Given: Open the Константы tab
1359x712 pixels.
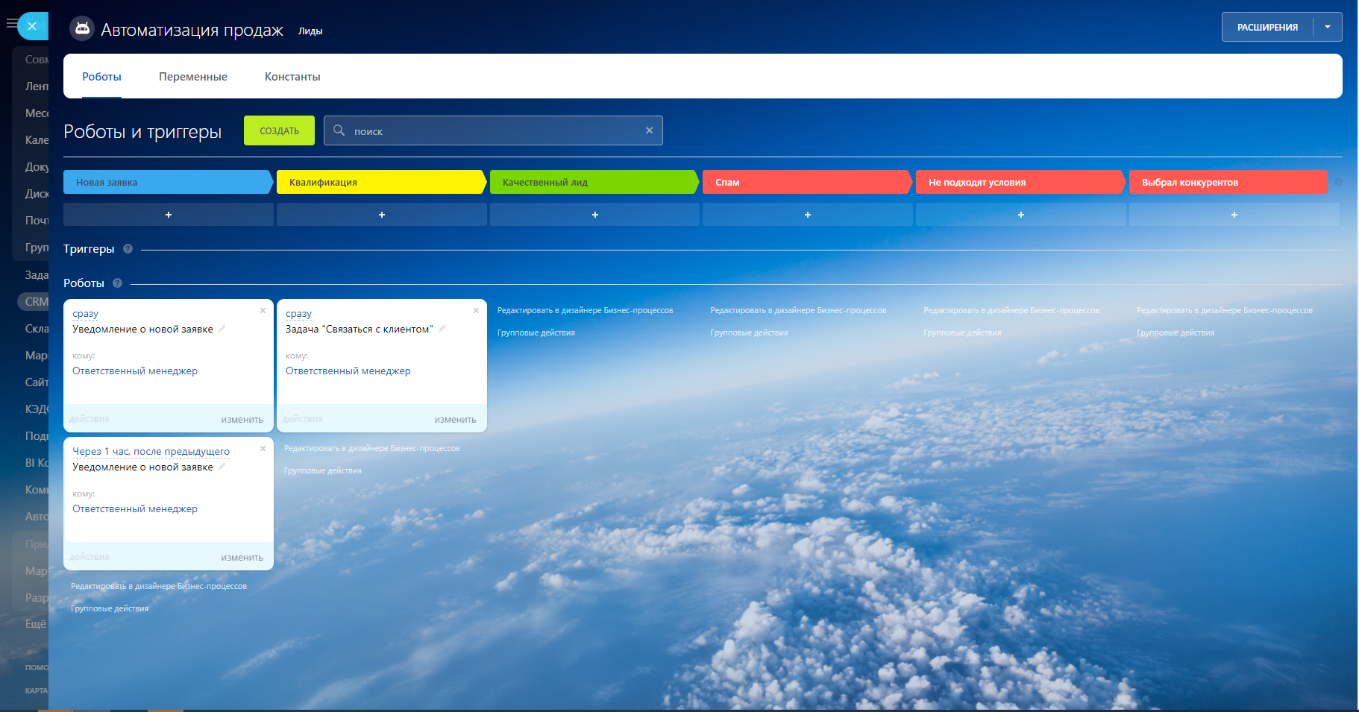Looking at the screenshot, I should [292, 77].
